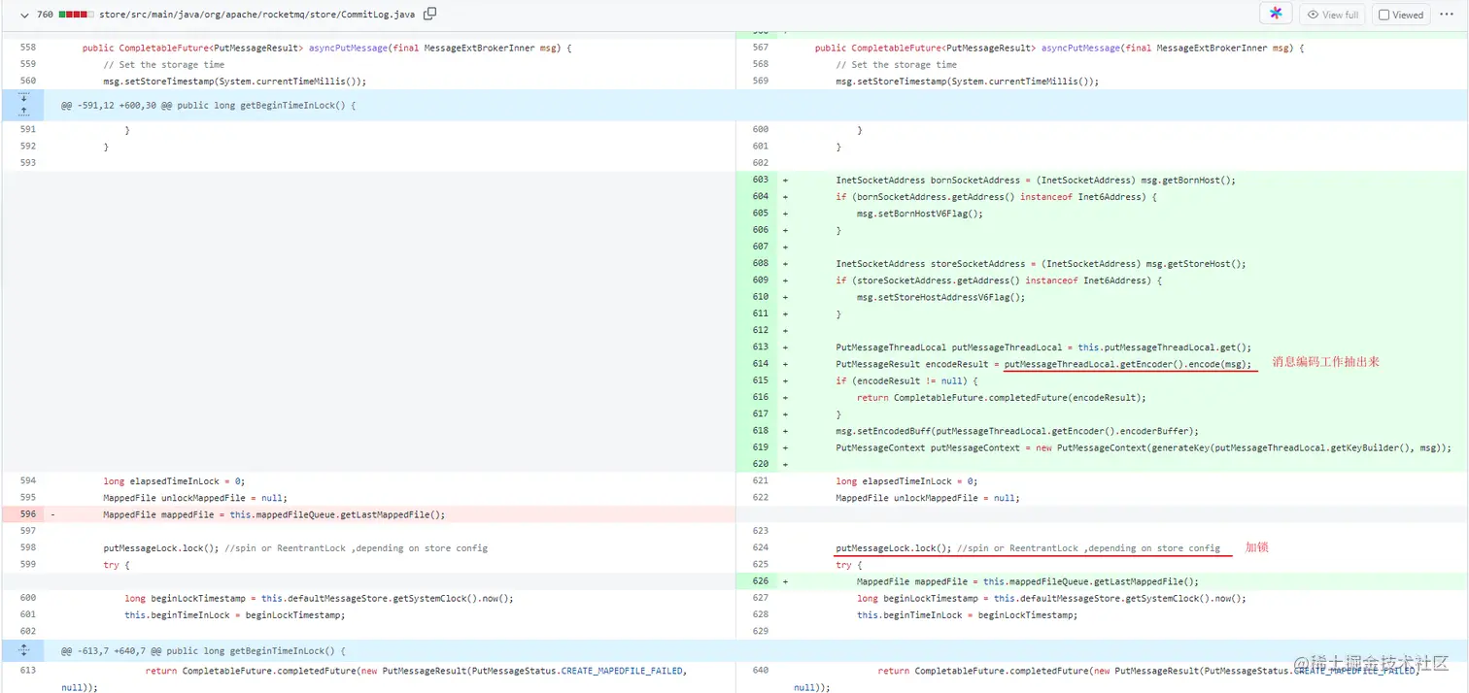The image size is (1469, 693).
Task: Open the three-dot file options menu
Action: tap(1447, 15)
